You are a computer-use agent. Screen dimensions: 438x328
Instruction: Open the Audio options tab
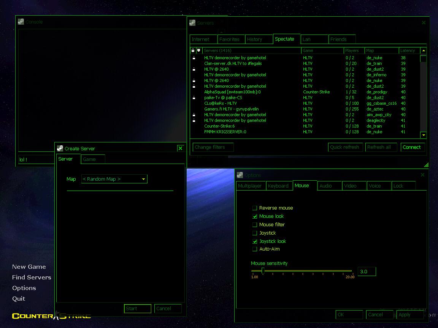coord(330,186)
